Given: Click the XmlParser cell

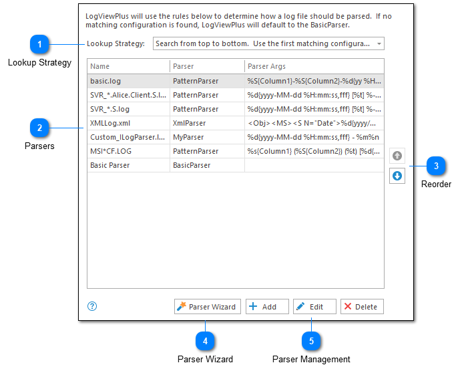Looking at the screenshot, I should click(207, 123).
